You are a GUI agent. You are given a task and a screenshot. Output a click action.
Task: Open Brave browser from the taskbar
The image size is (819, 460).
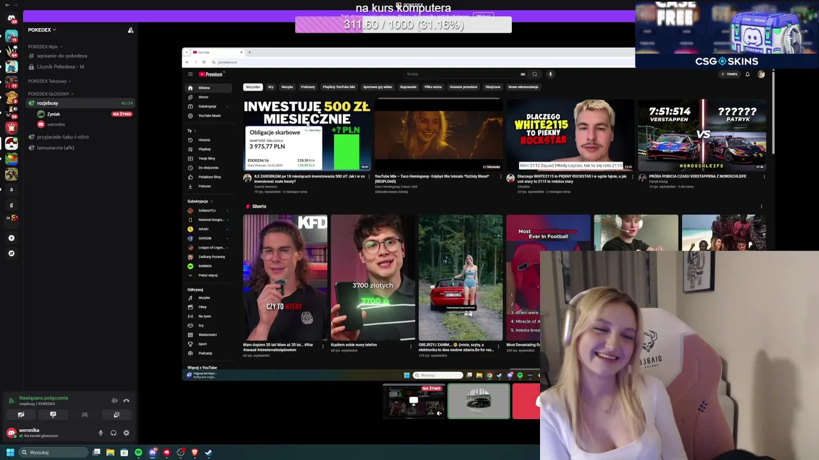click(x=195, y=452)
